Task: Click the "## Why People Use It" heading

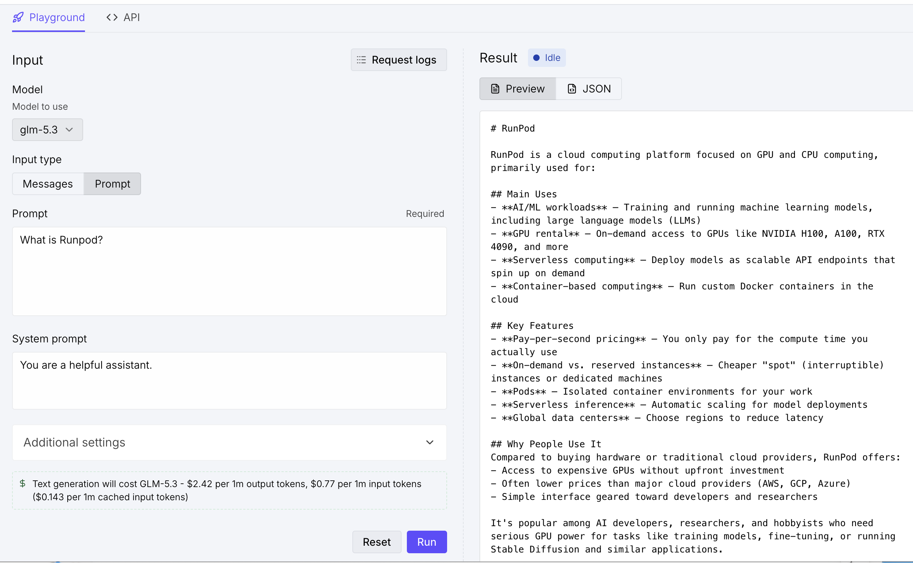Action: click(546, 444)
